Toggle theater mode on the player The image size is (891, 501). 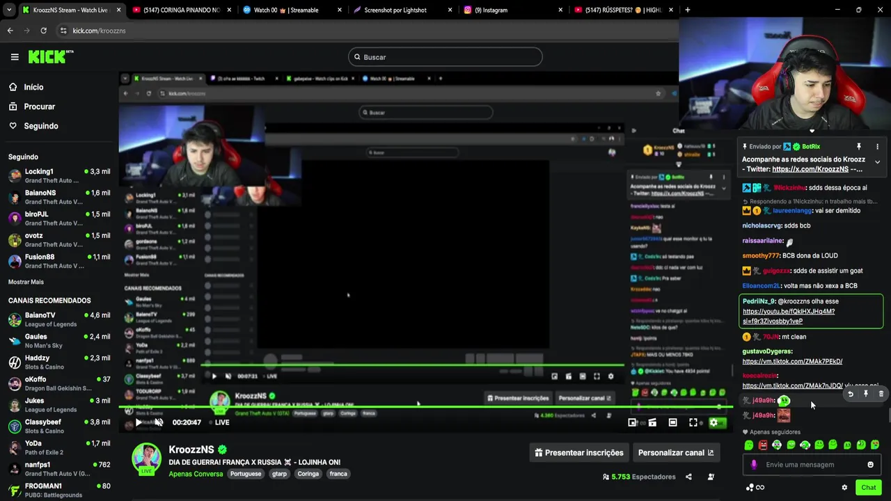pos(672,422)
